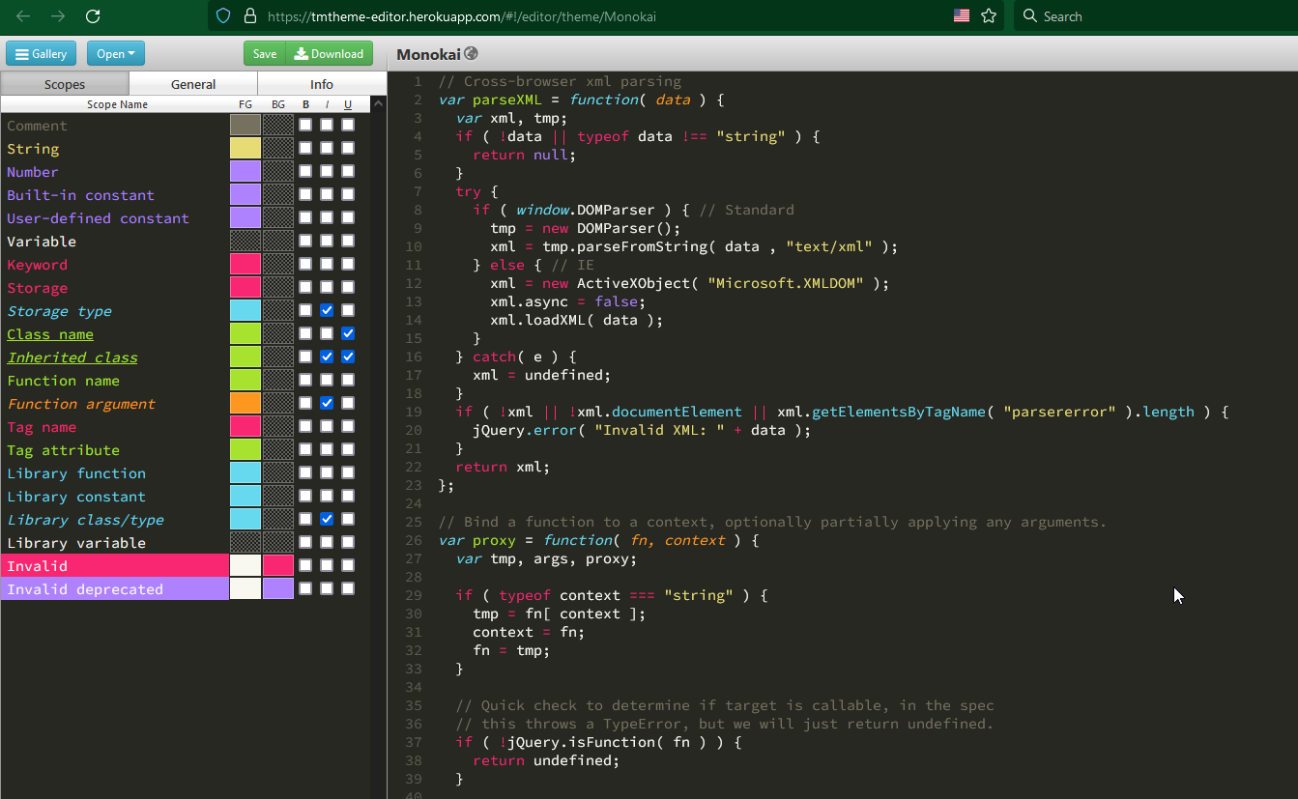Switch to the Info tab
The height and width of the screenshot is (799, 1298).
click(x=321, y=84)
